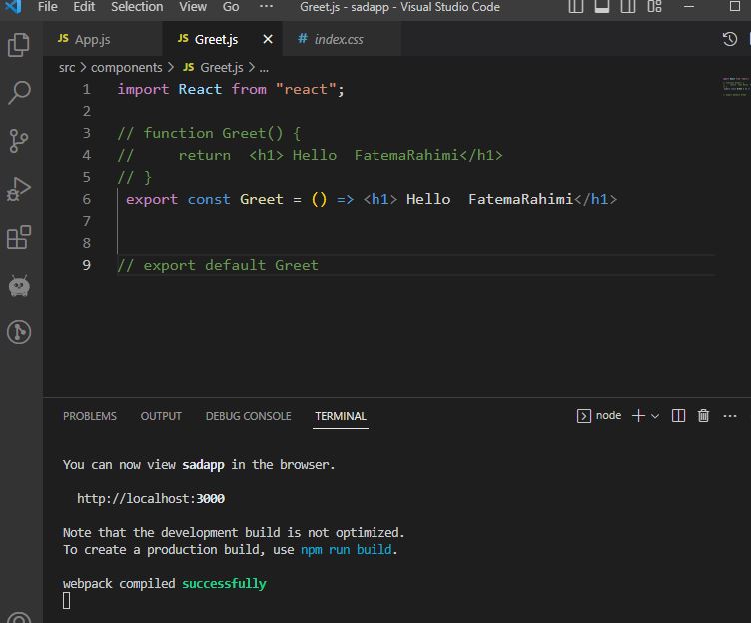Kill terminal with trash icon
This screenshot has height=623, width=751.
pos(703,415)
